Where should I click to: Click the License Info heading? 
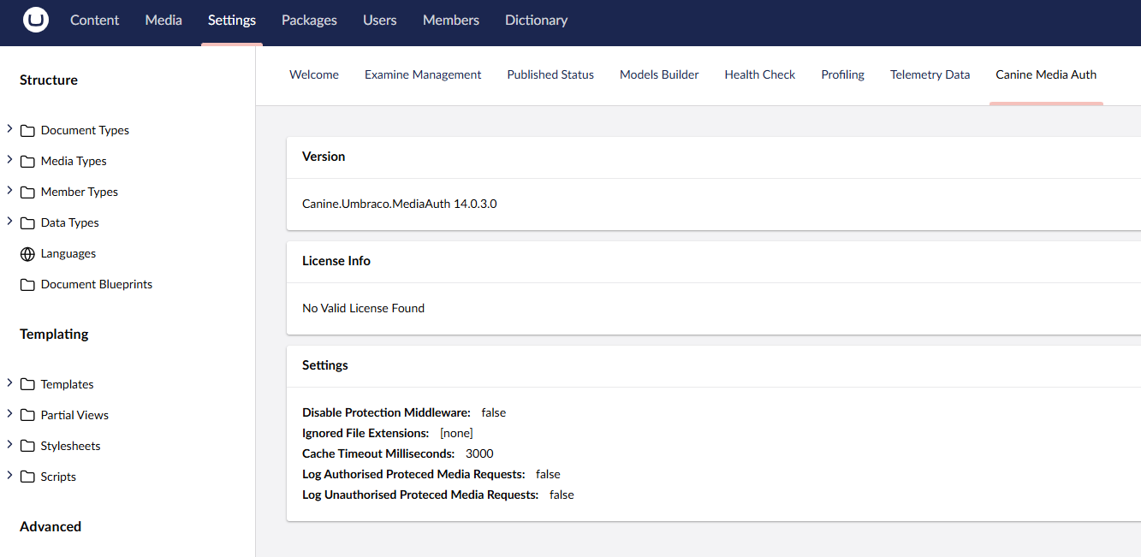point(336,261)
